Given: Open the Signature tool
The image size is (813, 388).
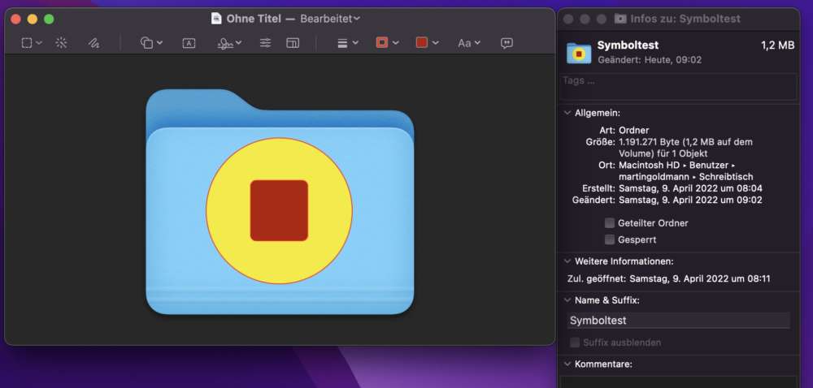Looking at the screenshot, I should click(225, 44).
